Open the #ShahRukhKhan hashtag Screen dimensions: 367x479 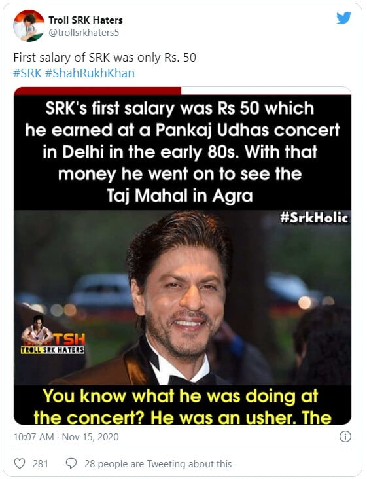tap(90, 73)
